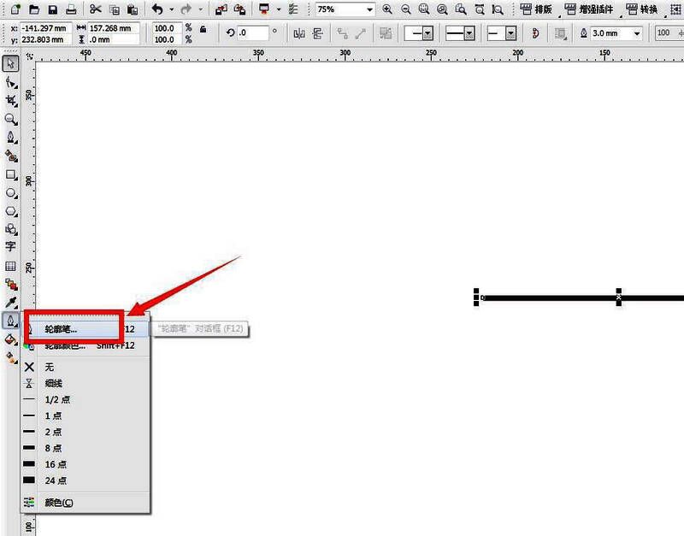Click the 增强插件 button
The width and height of the screenshot is (684, 536).
[590, 9]
